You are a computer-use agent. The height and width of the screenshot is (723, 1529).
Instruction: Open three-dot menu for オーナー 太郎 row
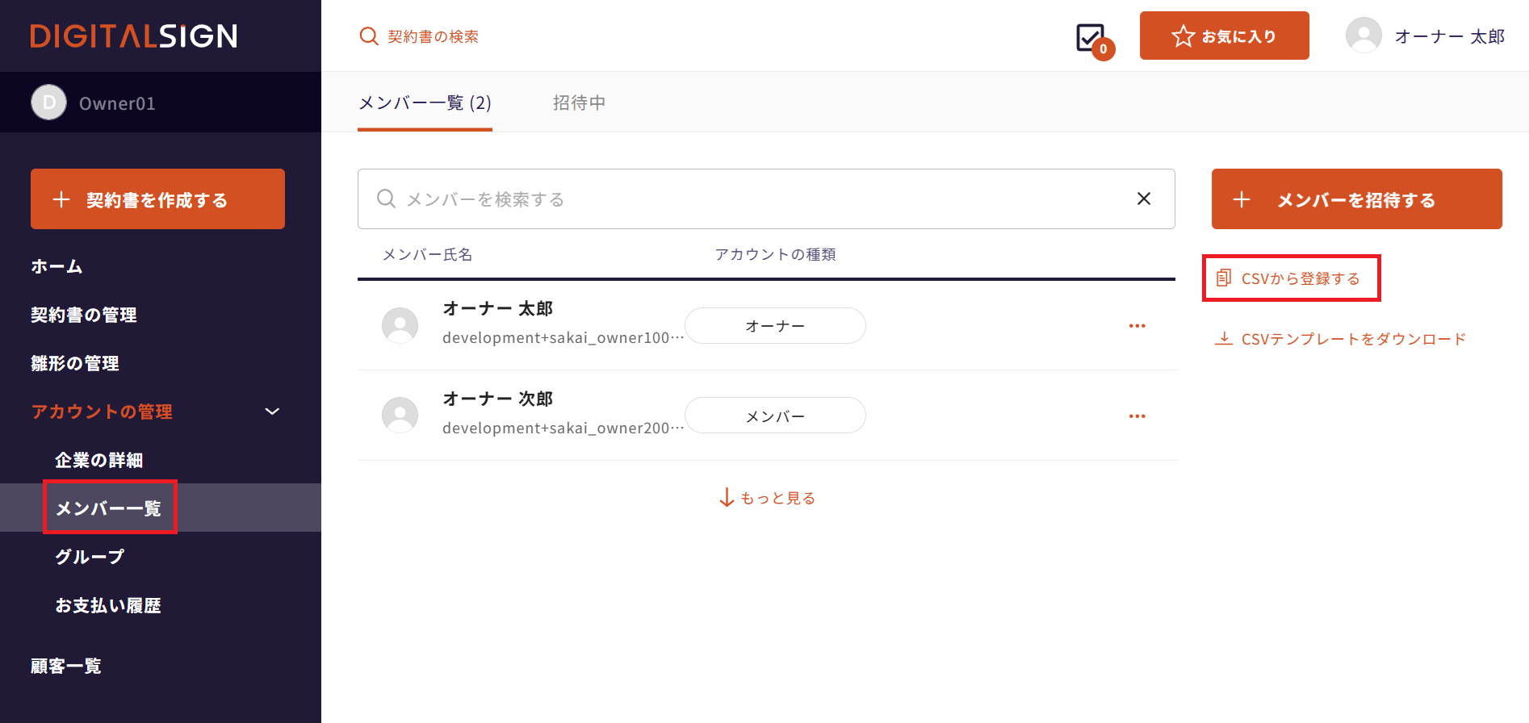(1137, 326)
